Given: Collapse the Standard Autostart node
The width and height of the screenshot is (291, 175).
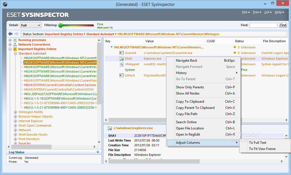Looking at the screenshot, I should click(16, 53).
